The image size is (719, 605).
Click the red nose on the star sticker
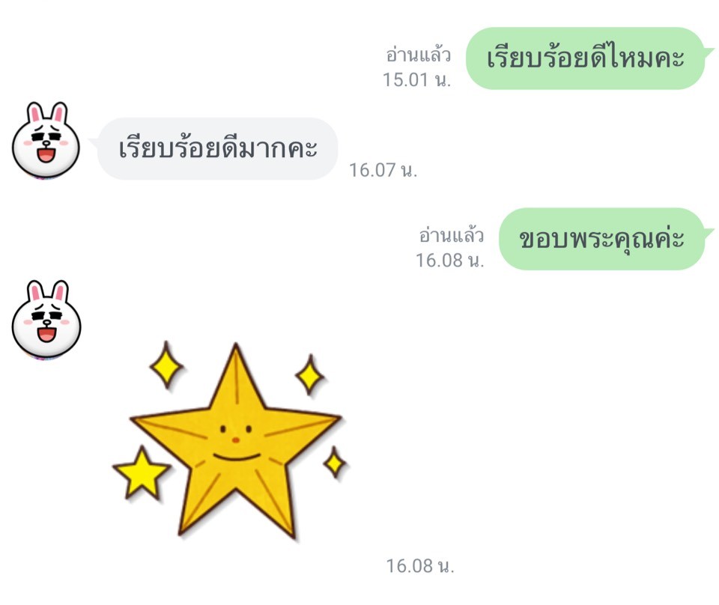pyautogui.click(x=236, y=440)
